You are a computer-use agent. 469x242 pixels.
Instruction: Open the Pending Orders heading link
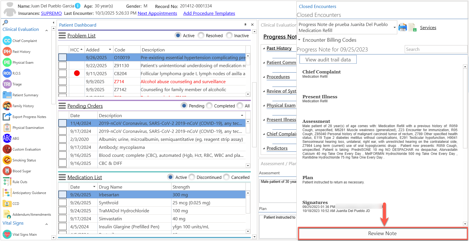point(85,106)
